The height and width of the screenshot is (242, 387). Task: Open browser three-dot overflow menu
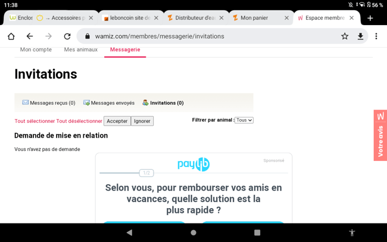376,36
